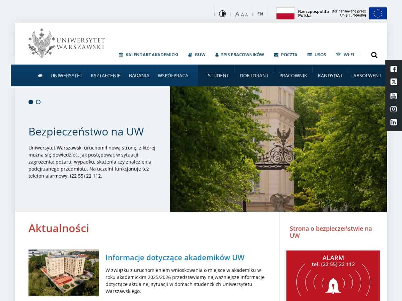This screenshot has height=301, width=402.
Task: Open the BUW library link
Action: pos(197,55)
